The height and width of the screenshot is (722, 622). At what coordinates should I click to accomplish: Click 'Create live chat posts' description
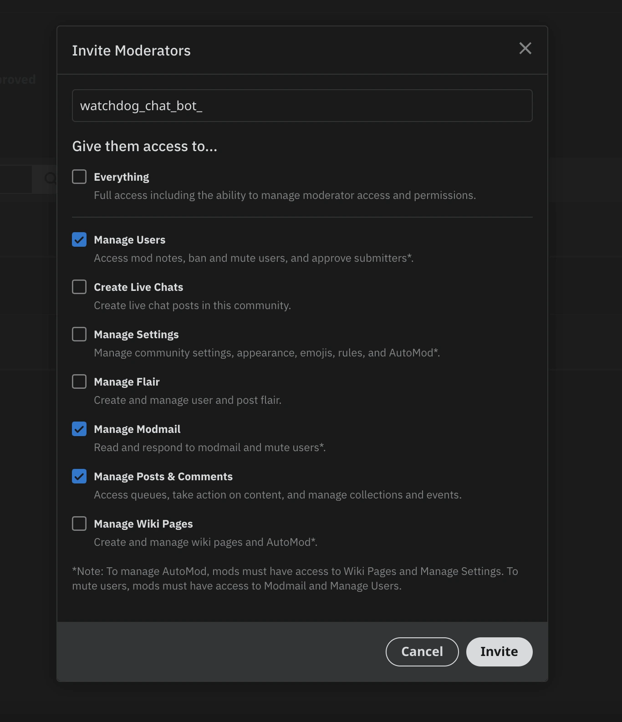click(x=192, y=305)
